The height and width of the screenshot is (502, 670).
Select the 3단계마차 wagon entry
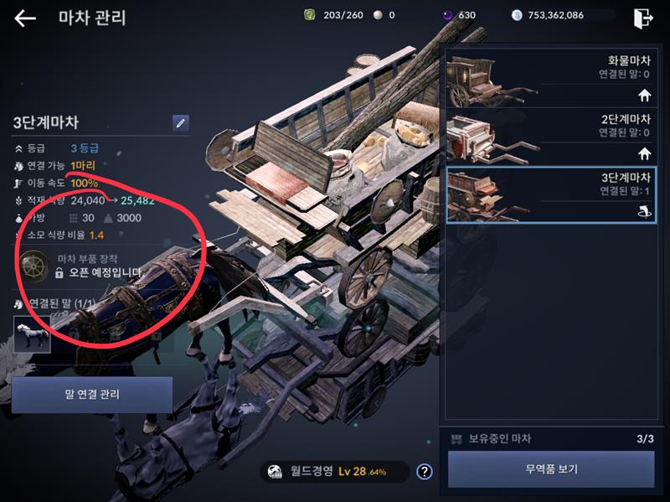[x=551, y=195]
